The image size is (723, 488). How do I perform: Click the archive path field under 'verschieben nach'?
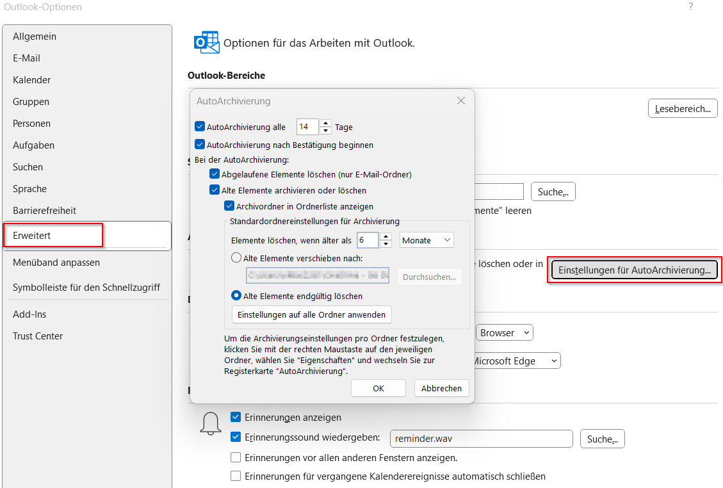point(317,275)
